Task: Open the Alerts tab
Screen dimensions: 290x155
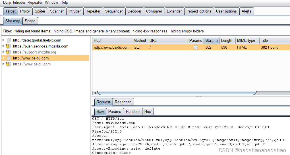Action: [246, 11]
